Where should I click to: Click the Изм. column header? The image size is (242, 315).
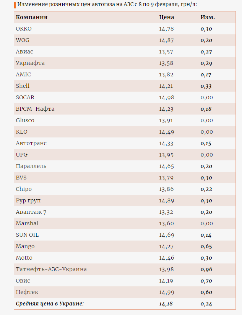207,17
